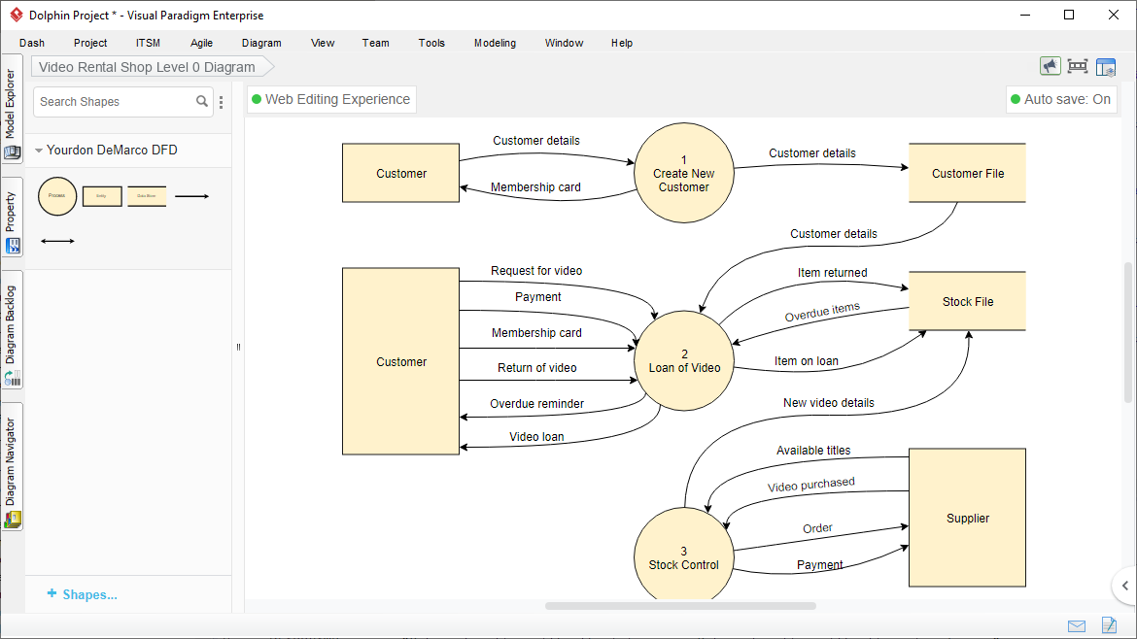Click inside the Search Shapes field
This screenshot has width=1137, height=639.
coord(115,102)
